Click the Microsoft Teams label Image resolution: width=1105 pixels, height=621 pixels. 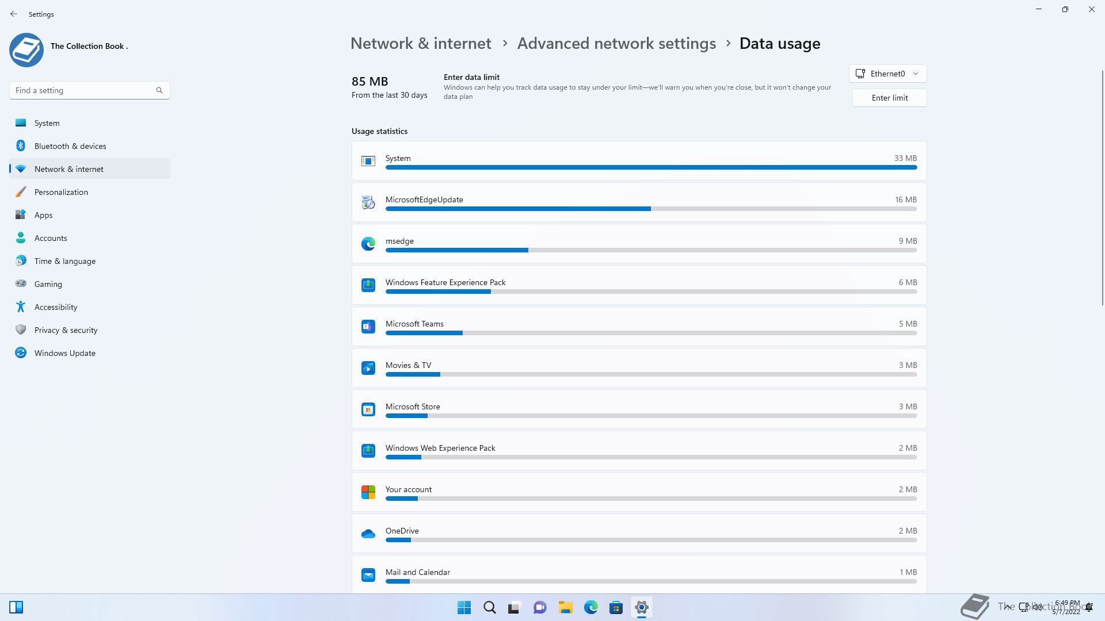click(x=414, y=324)
